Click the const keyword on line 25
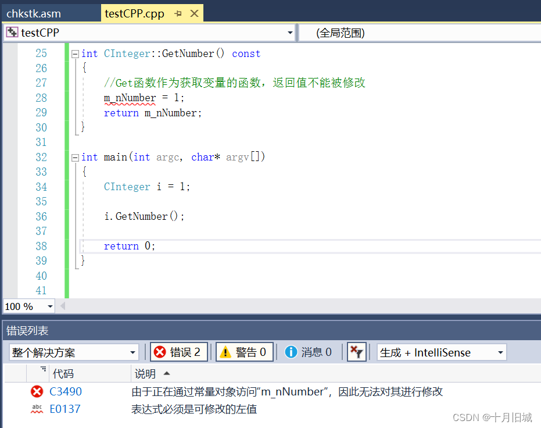The image size is (541, 428). click(246, 54)
